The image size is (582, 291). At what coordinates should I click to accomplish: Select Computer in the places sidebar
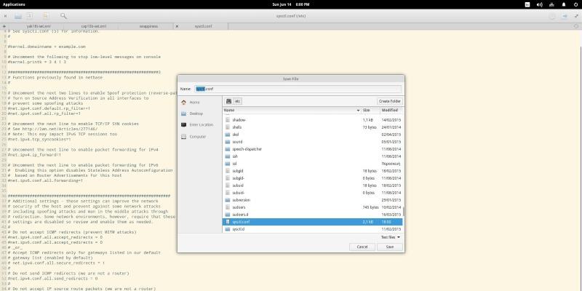coord(197,136)
